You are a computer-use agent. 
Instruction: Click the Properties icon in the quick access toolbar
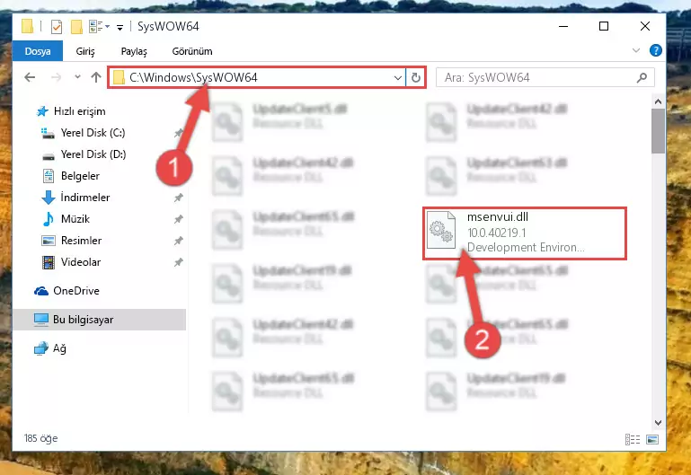[x=57, y=27]
